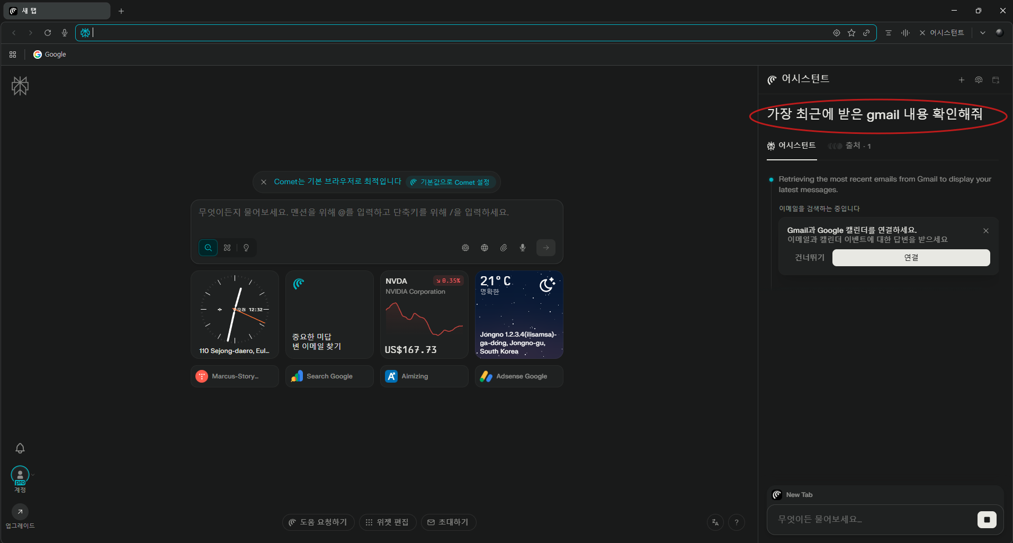Click the assistant panel window icon

(996, 80)
